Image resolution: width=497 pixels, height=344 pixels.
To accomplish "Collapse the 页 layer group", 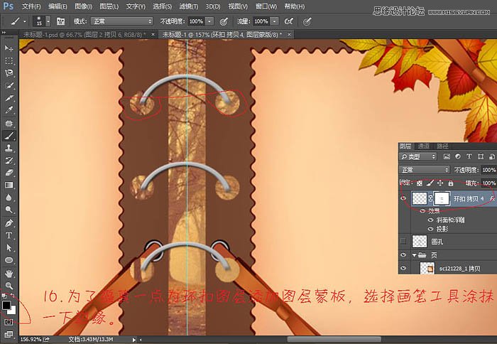I will (x=415, y=254).
